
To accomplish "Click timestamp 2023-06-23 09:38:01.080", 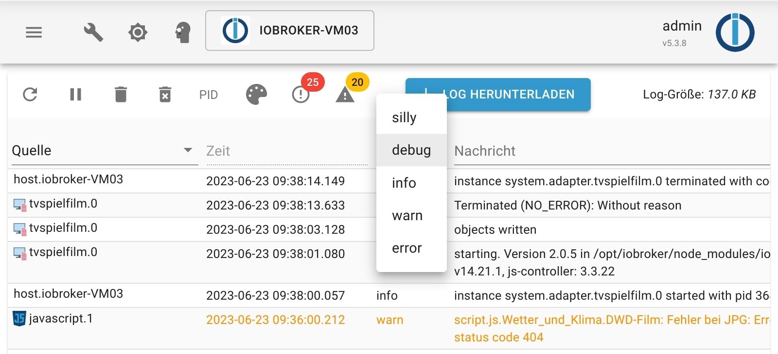I will [x=275, y=254].
